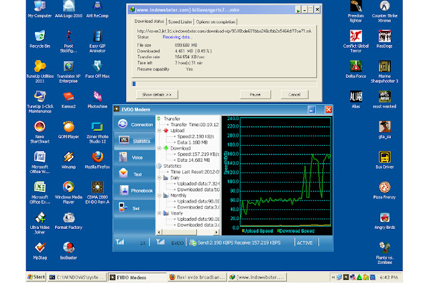Pause the download
Image resolution: width=429 pixels, height=302 pixels.
(x=255, y=94)
